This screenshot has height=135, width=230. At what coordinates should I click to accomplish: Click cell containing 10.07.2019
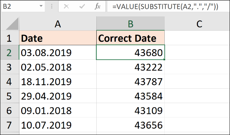[57, 125]
